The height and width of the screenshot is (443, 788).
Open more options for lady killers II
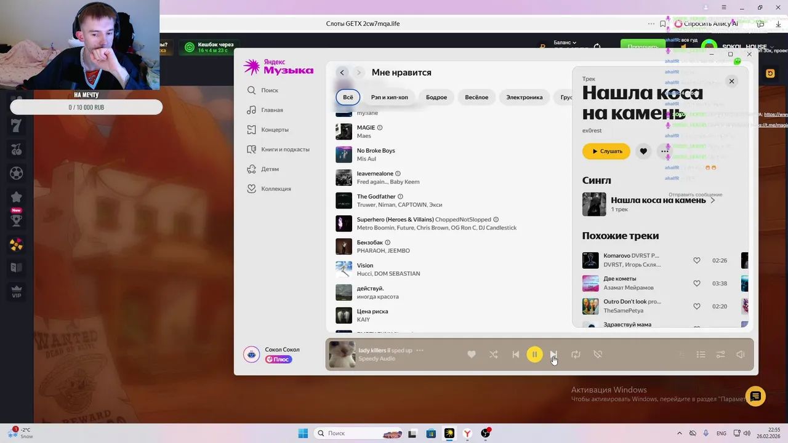420,350
